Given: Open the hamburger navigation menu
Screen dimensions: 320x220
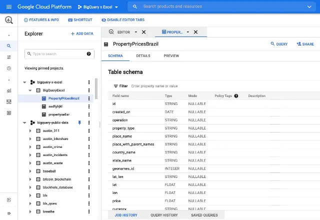Looking at the screenshot, I should coord(9,6).
